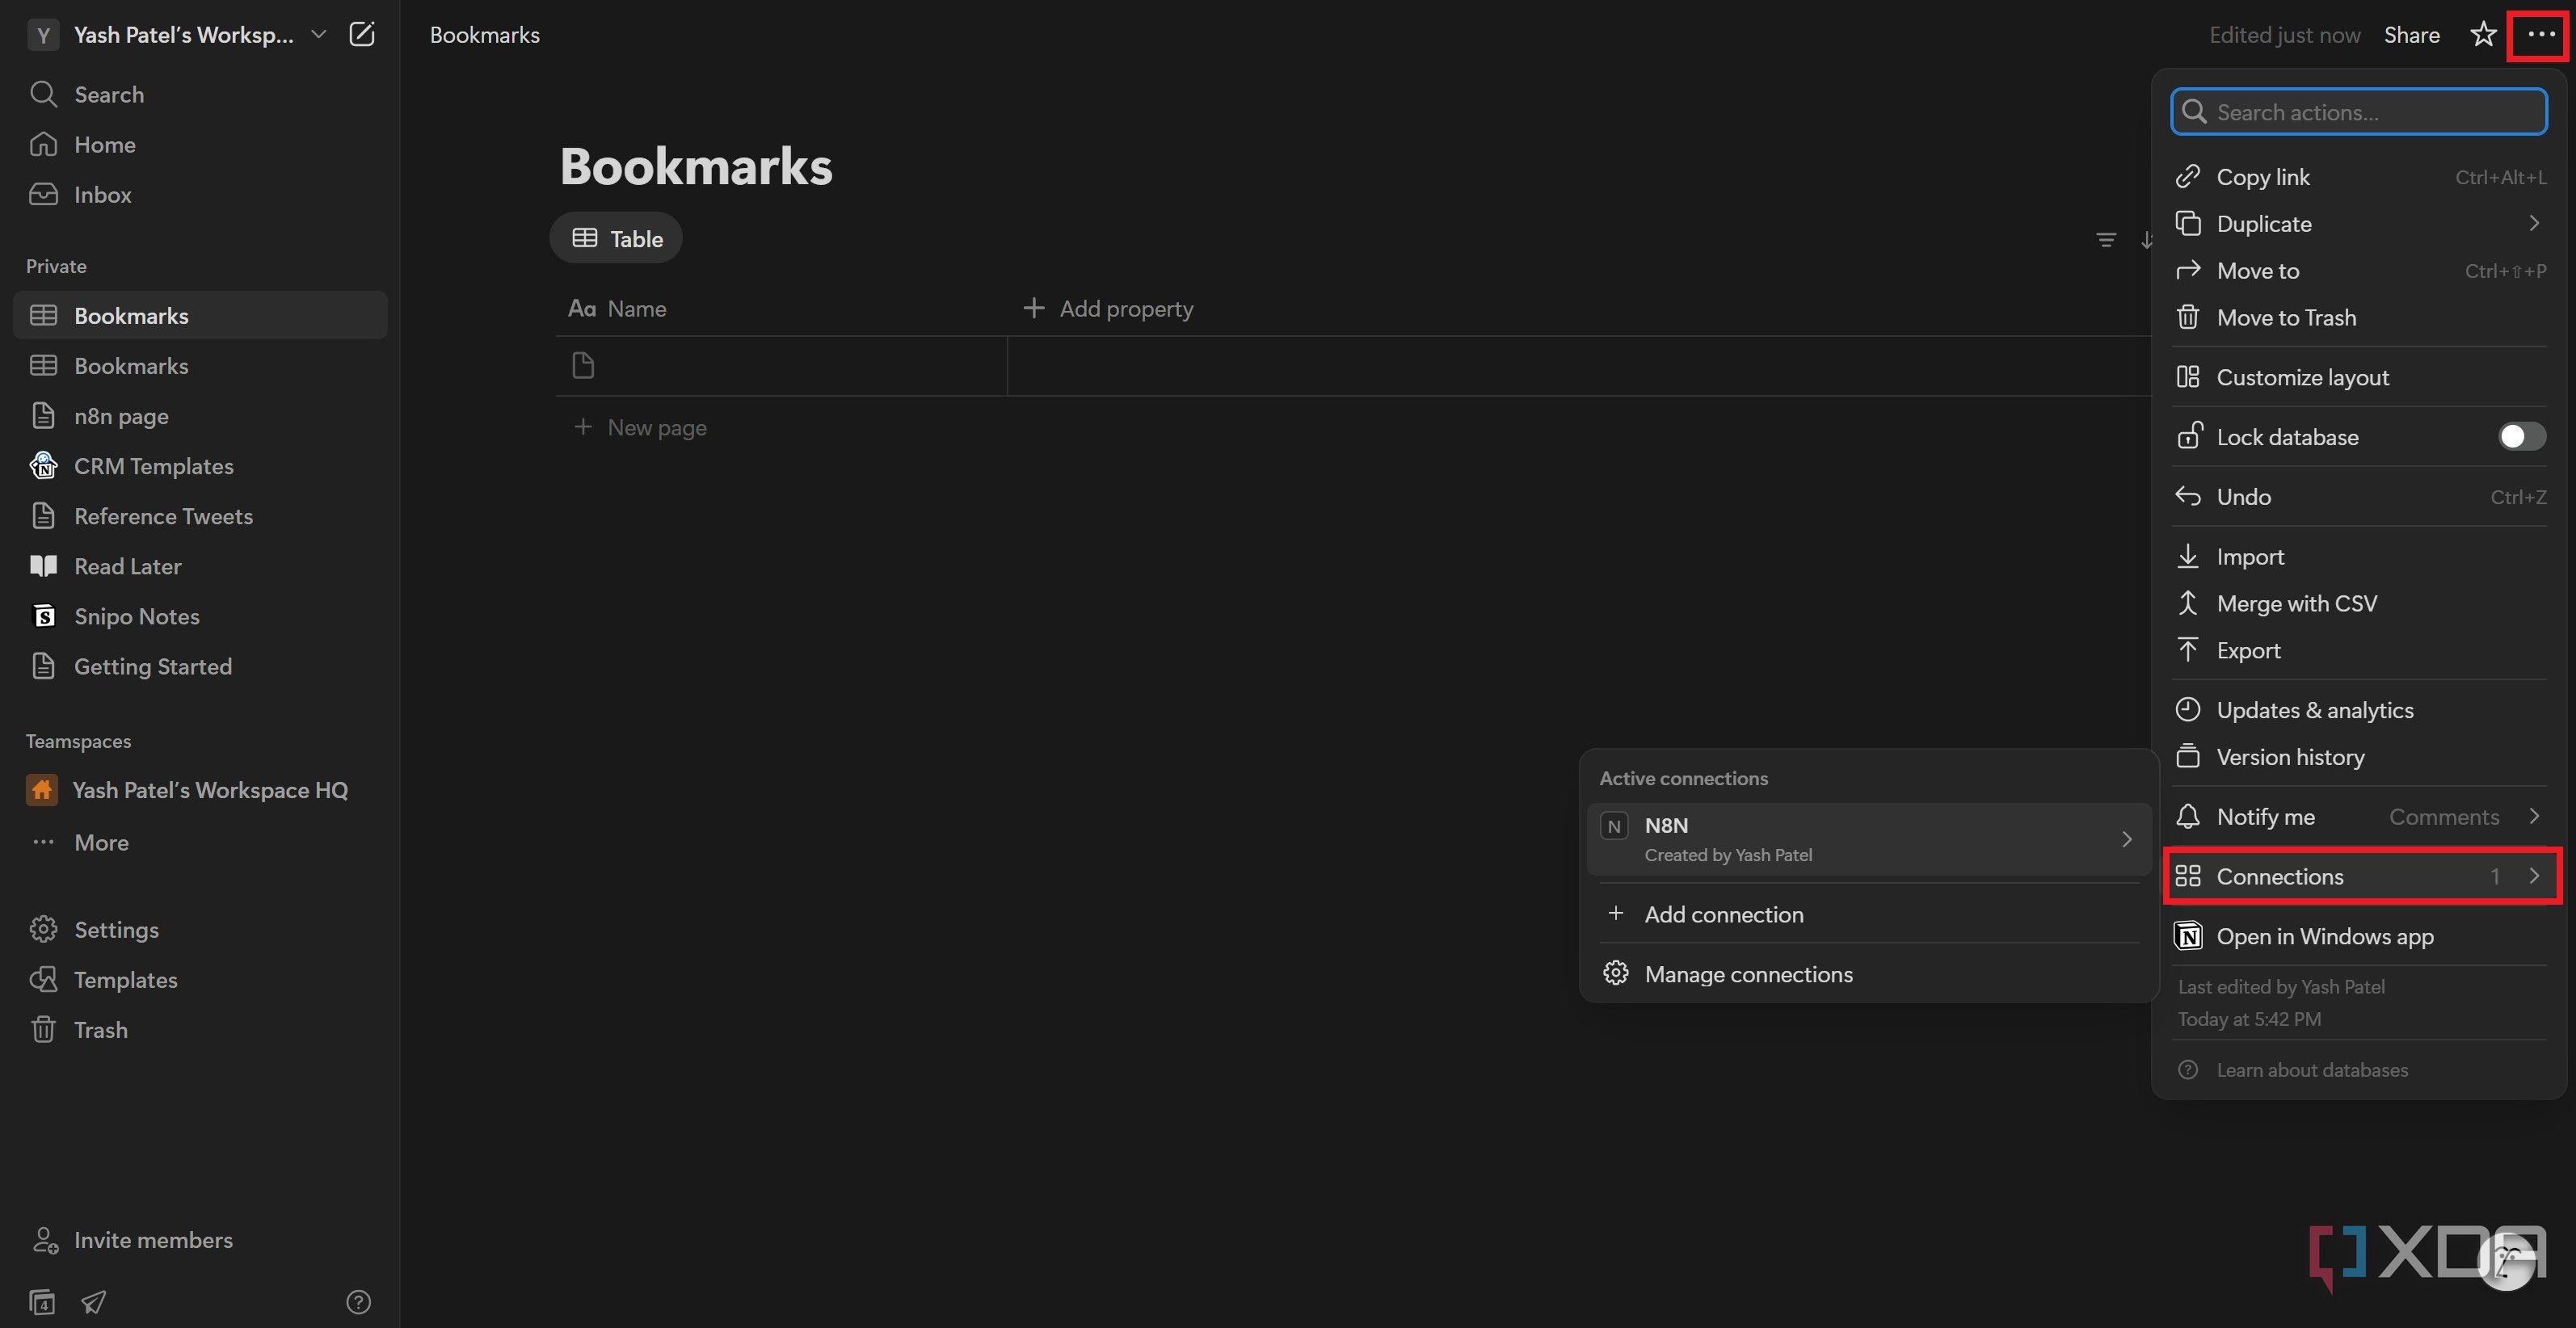The width and height of the screenshot is (2576, 1328).
Task: Open the Inbox
Action: point(200,194)
